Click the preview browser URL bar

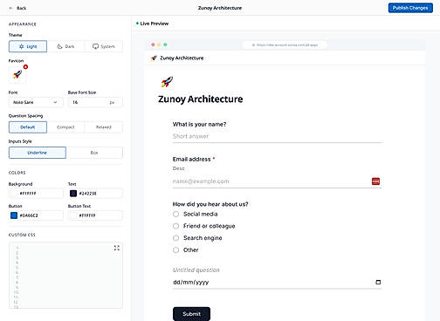point(285,45)
